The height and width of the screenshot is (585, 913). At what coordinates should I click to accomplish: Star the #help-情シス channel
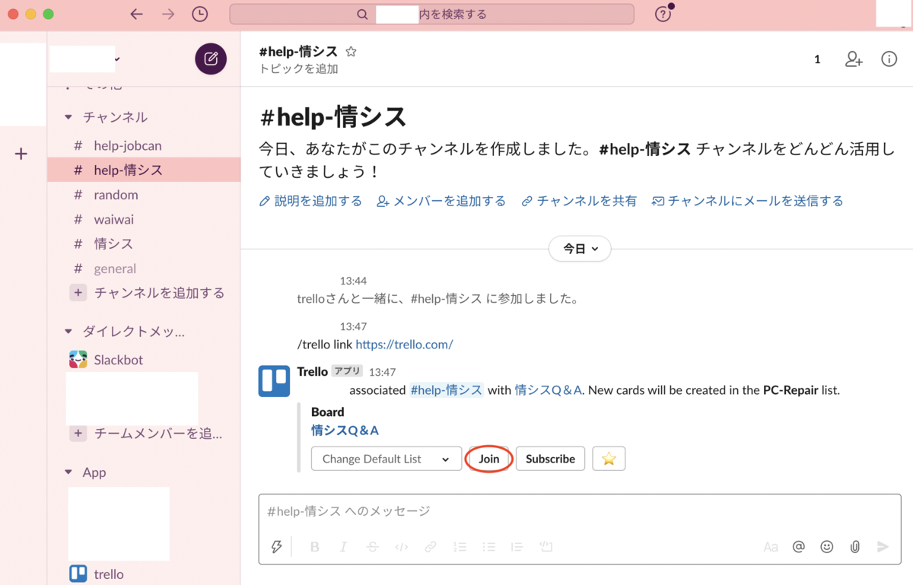(x=351, y=52)
